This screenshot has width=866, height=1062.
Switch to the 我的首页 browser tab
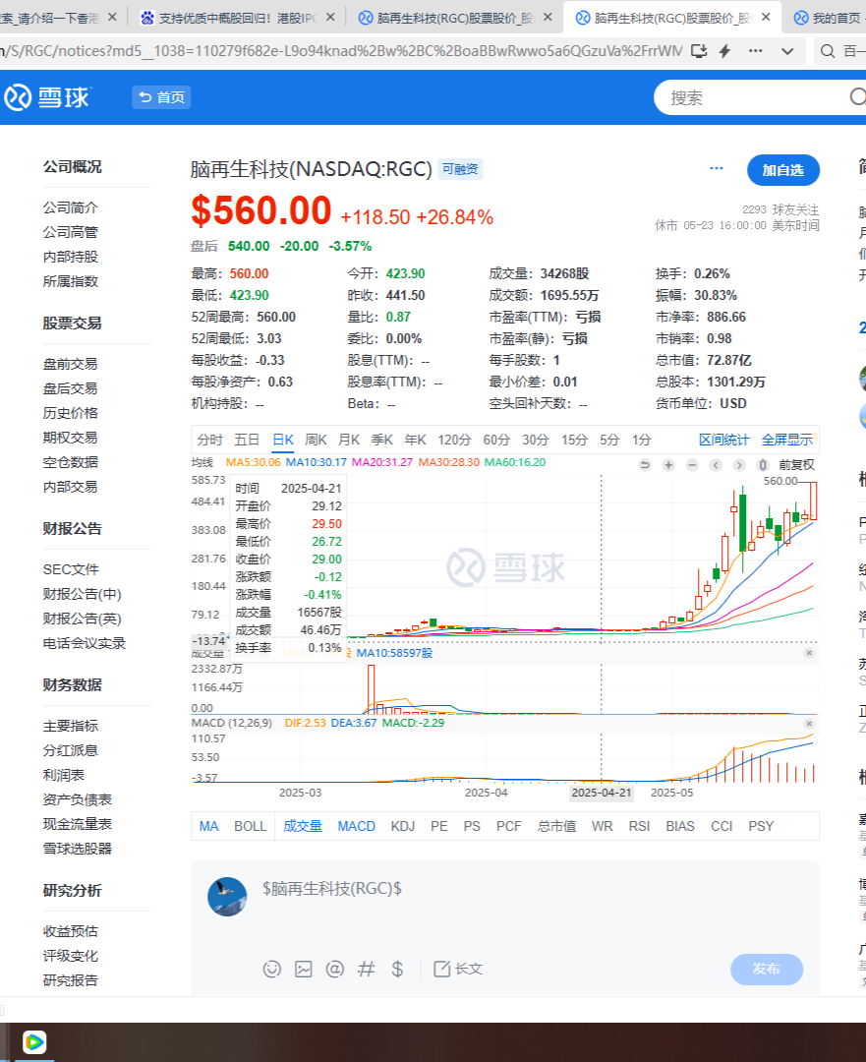[830, 18]
